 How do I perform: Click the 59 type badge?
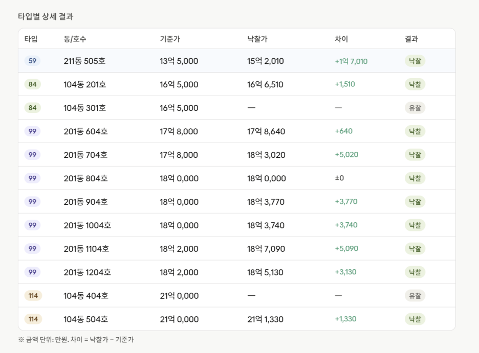tap(32, 61)
